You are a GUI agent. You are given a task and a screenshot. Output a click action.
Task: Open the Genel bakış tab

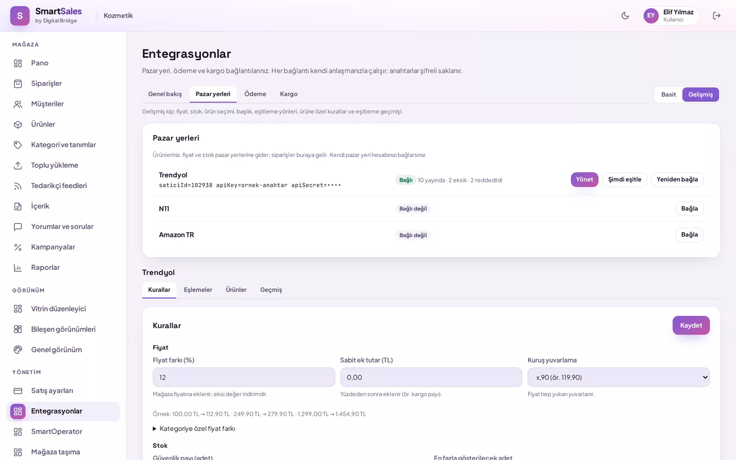click(x=165, y=94)
